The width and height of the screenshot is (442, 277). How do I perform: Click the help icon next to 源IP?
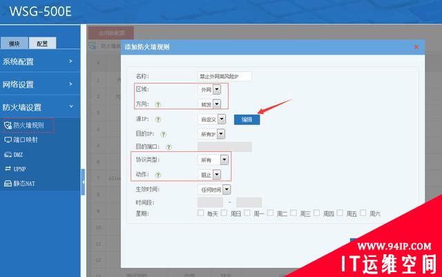(158, 120)
